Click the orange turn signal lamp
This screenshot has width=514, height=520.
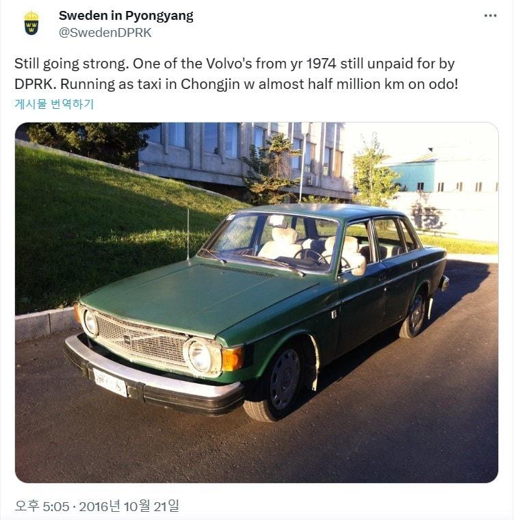[x=232, y=359]
